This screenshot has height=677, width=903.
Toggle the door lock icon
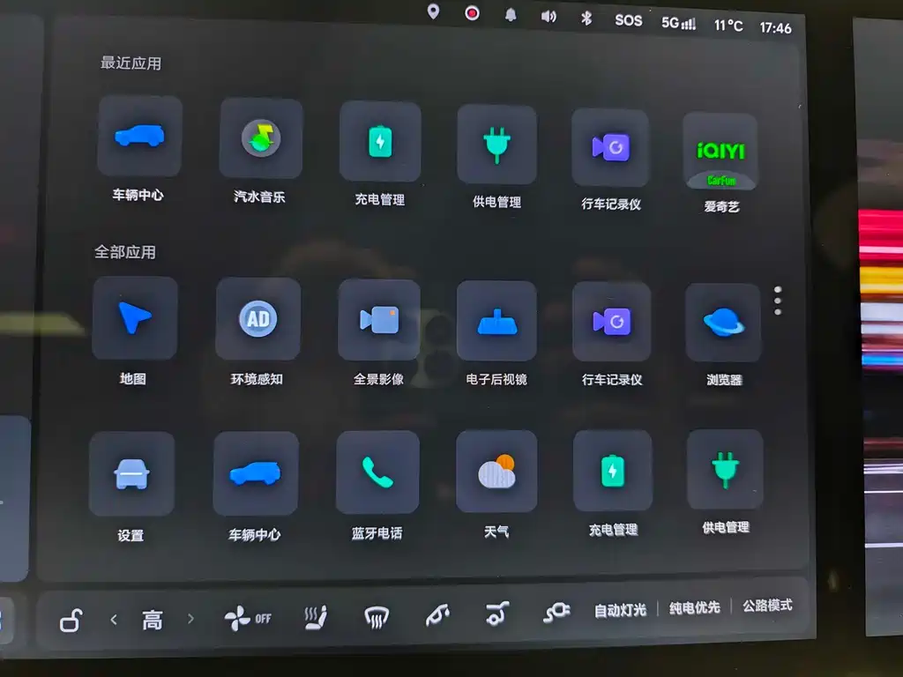click(71, 621)
